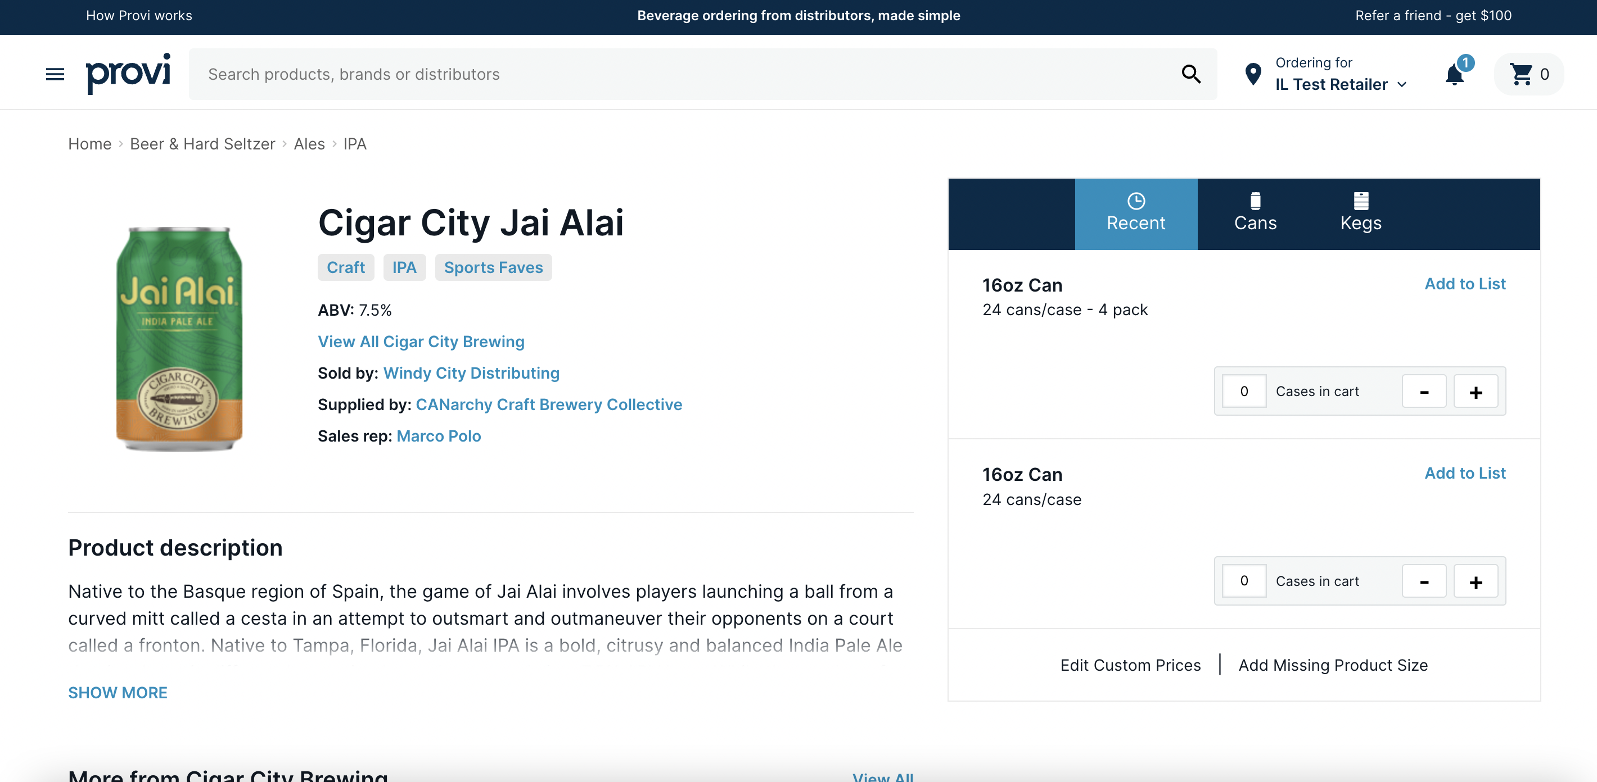This screenshot has height=782, width=1597.
Task: Add 24 cans/case 16oz Can to list
Action: pos(1464,474)
